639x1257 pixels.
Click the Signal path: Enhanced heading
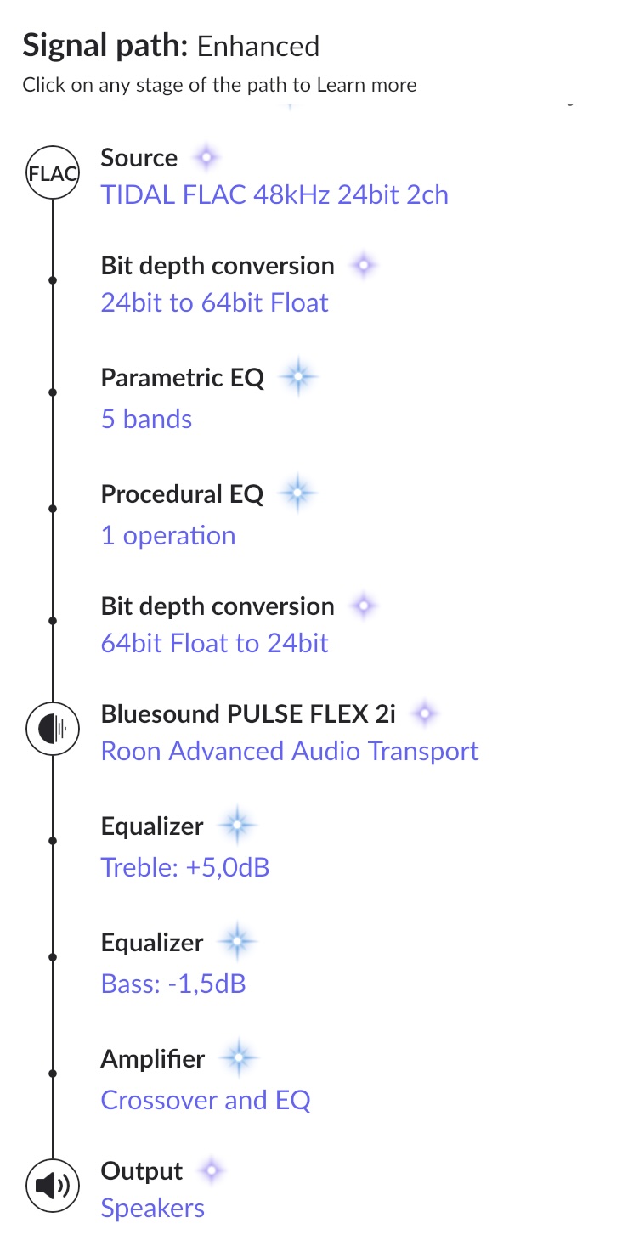tap(171, 46)
